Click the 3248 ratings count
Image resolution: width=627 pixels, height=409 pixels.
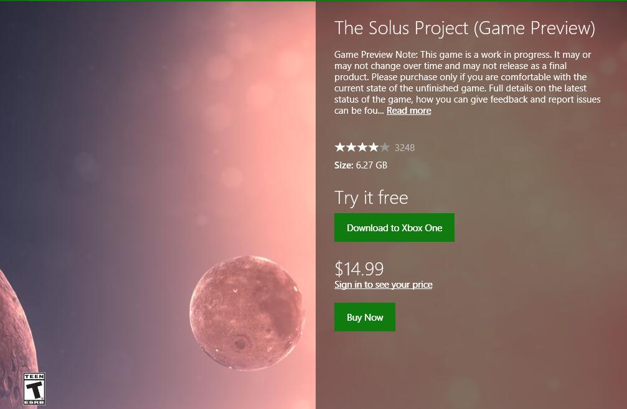pos(405,148)
